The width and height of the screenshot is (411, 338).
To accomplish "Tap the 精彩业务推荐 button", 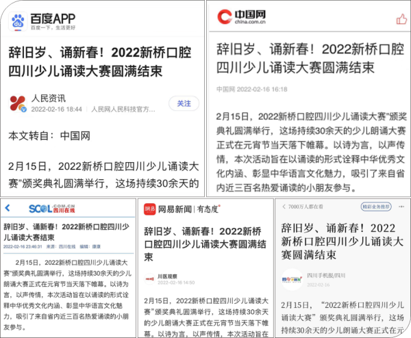I will pos(377,206).
